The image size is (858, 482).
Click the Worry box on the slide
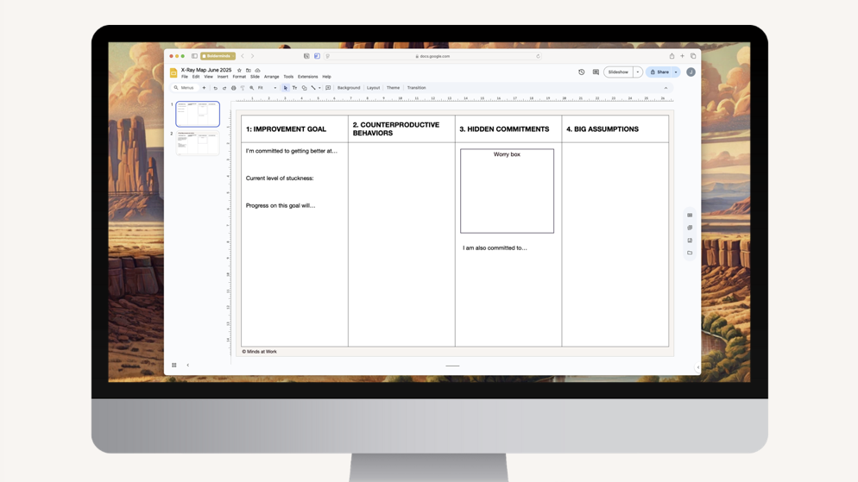click(x=507, y=191)
